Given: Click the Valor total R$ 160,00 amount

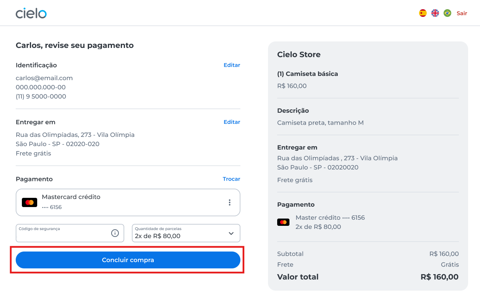Looking at the screenshot, I should [x=439, y=277].
